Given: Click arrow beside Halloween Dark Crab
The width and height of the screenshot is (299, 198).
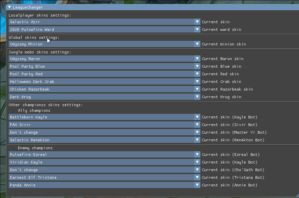Looking at the screenshot, I should point(197,82).
